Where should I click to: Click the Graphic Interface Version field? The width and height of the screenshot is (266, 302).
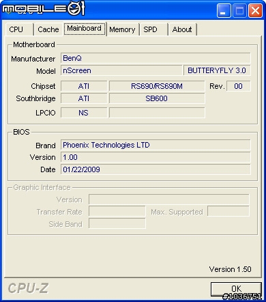pos(169,200)
